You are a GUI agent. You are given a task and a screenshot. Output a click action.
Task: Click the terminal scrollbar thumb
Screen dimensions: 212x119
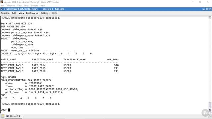pos(210,105)
